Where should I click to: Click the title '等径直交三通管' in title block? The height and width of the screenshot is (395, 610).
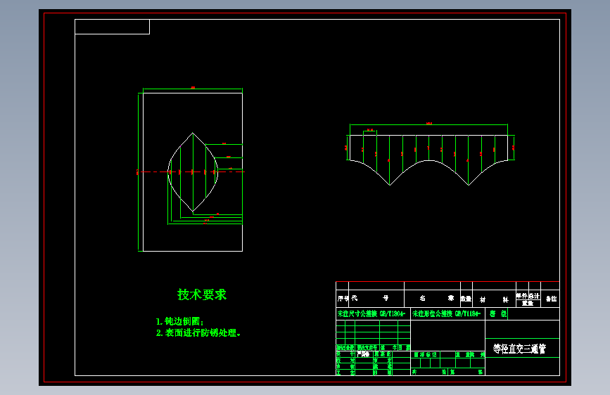tap(519, 349)
